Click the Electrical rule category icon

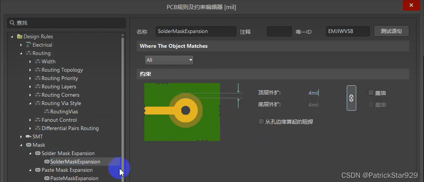pyautogui.click(x=29, y=45)
